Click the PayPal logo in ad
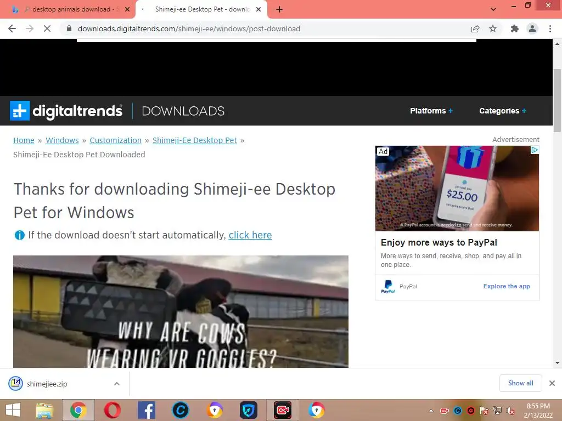The width and height of the screenshot is (562, 421). point(388,286)
